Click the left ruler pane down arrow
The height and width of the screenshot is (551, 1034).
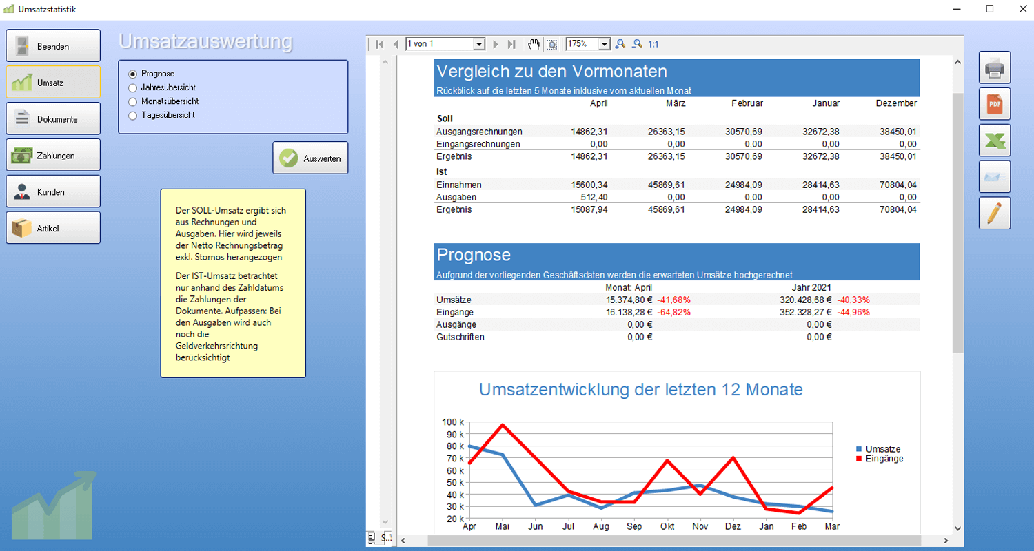click(385, 522)
